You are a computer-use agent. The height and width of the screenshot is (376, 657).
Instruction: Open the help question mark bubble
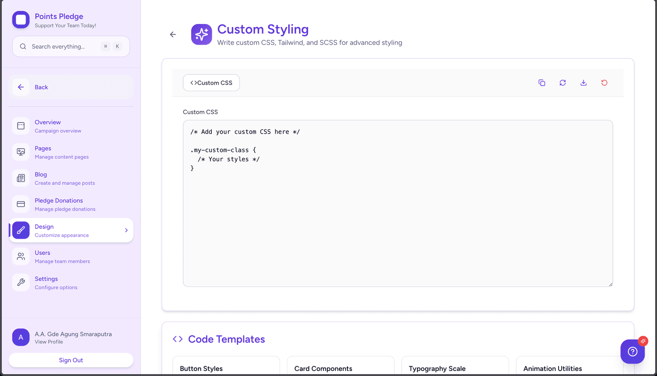[x=632, y=352]
